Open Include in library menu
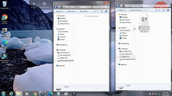This screenshot has height=96, width=172. [136, 10]
